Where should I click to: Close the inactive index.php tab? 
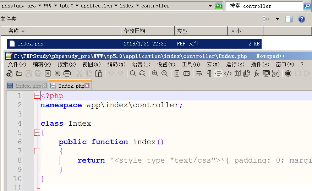pos(45,86)
